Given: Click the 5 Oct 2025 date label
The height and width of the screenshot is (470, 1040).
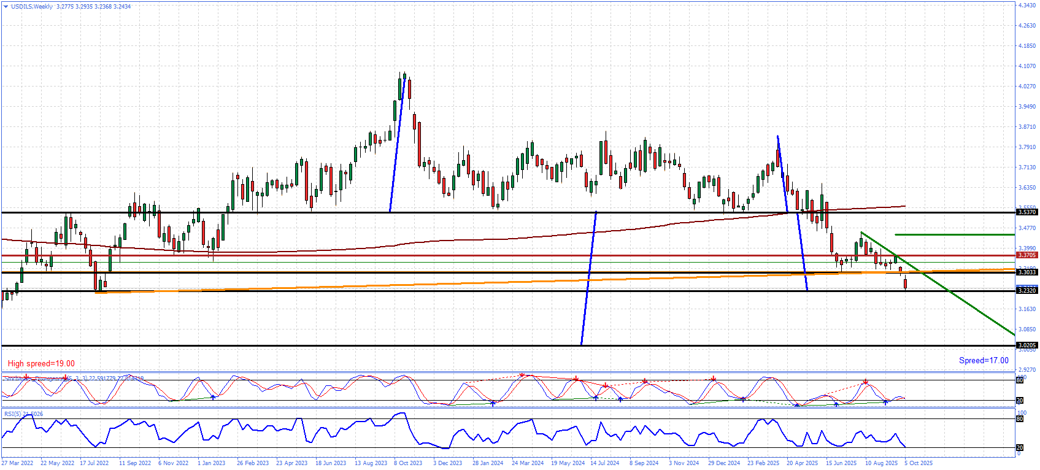Looking at the screenshot, I should [919, 463].
